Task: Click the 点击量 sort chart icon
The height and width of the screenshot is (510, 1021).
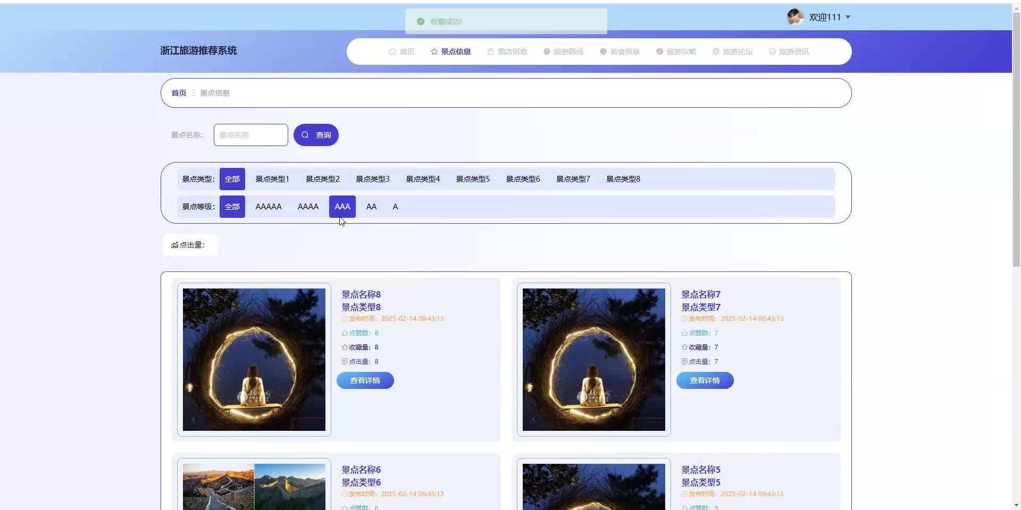Action: pyautogui.click(x=174, y=245)
